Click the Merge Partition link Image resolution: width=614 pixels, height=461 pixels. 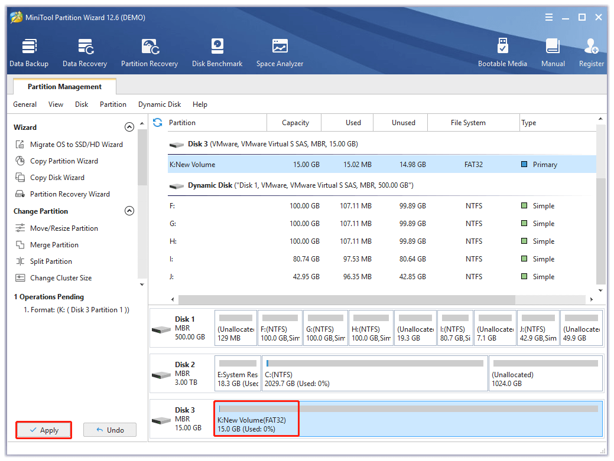tap(54, 245)
